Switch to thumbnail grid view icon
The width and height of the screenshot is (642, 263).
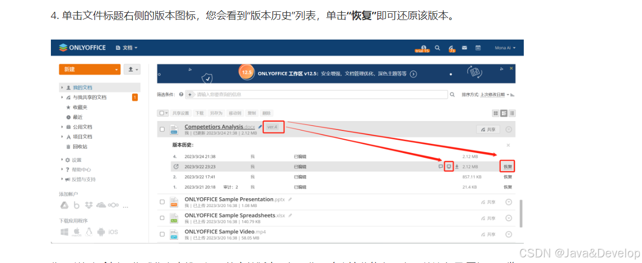point(496,113)
